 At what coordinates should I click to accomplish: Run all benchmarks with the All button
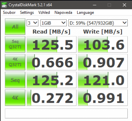[x=15, y=27]
